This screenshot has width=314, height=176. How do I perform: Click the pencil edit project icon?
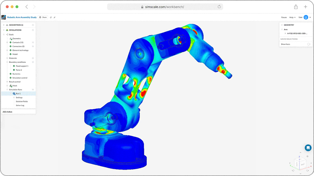pyautogui.click(x=54, y=17)
